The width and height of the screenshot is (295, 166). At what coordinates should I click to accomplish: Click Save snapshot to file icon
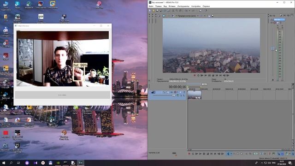pos(212,16)
